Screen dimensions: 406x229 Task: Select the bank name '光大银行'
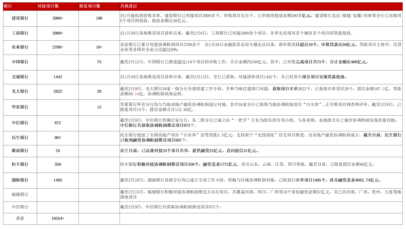[x=20, y=91]
